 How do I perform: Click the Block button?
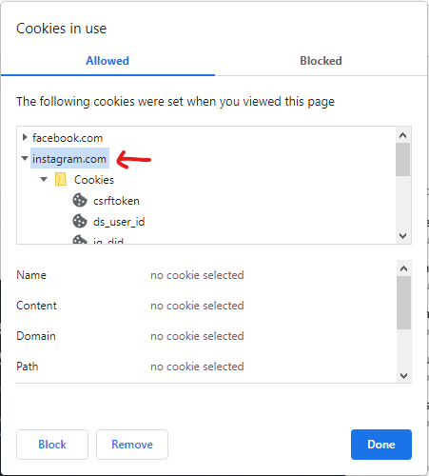(52, 445)
